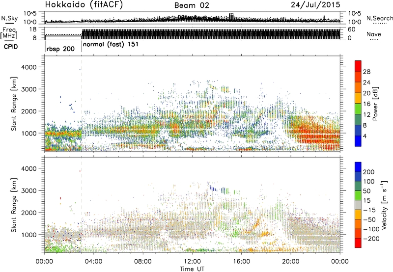Image resolution: width=393 pixels, height=272 pixels.
Task: Pick the bright blue segment above 200 velocity
Action: tap(358, 167)
